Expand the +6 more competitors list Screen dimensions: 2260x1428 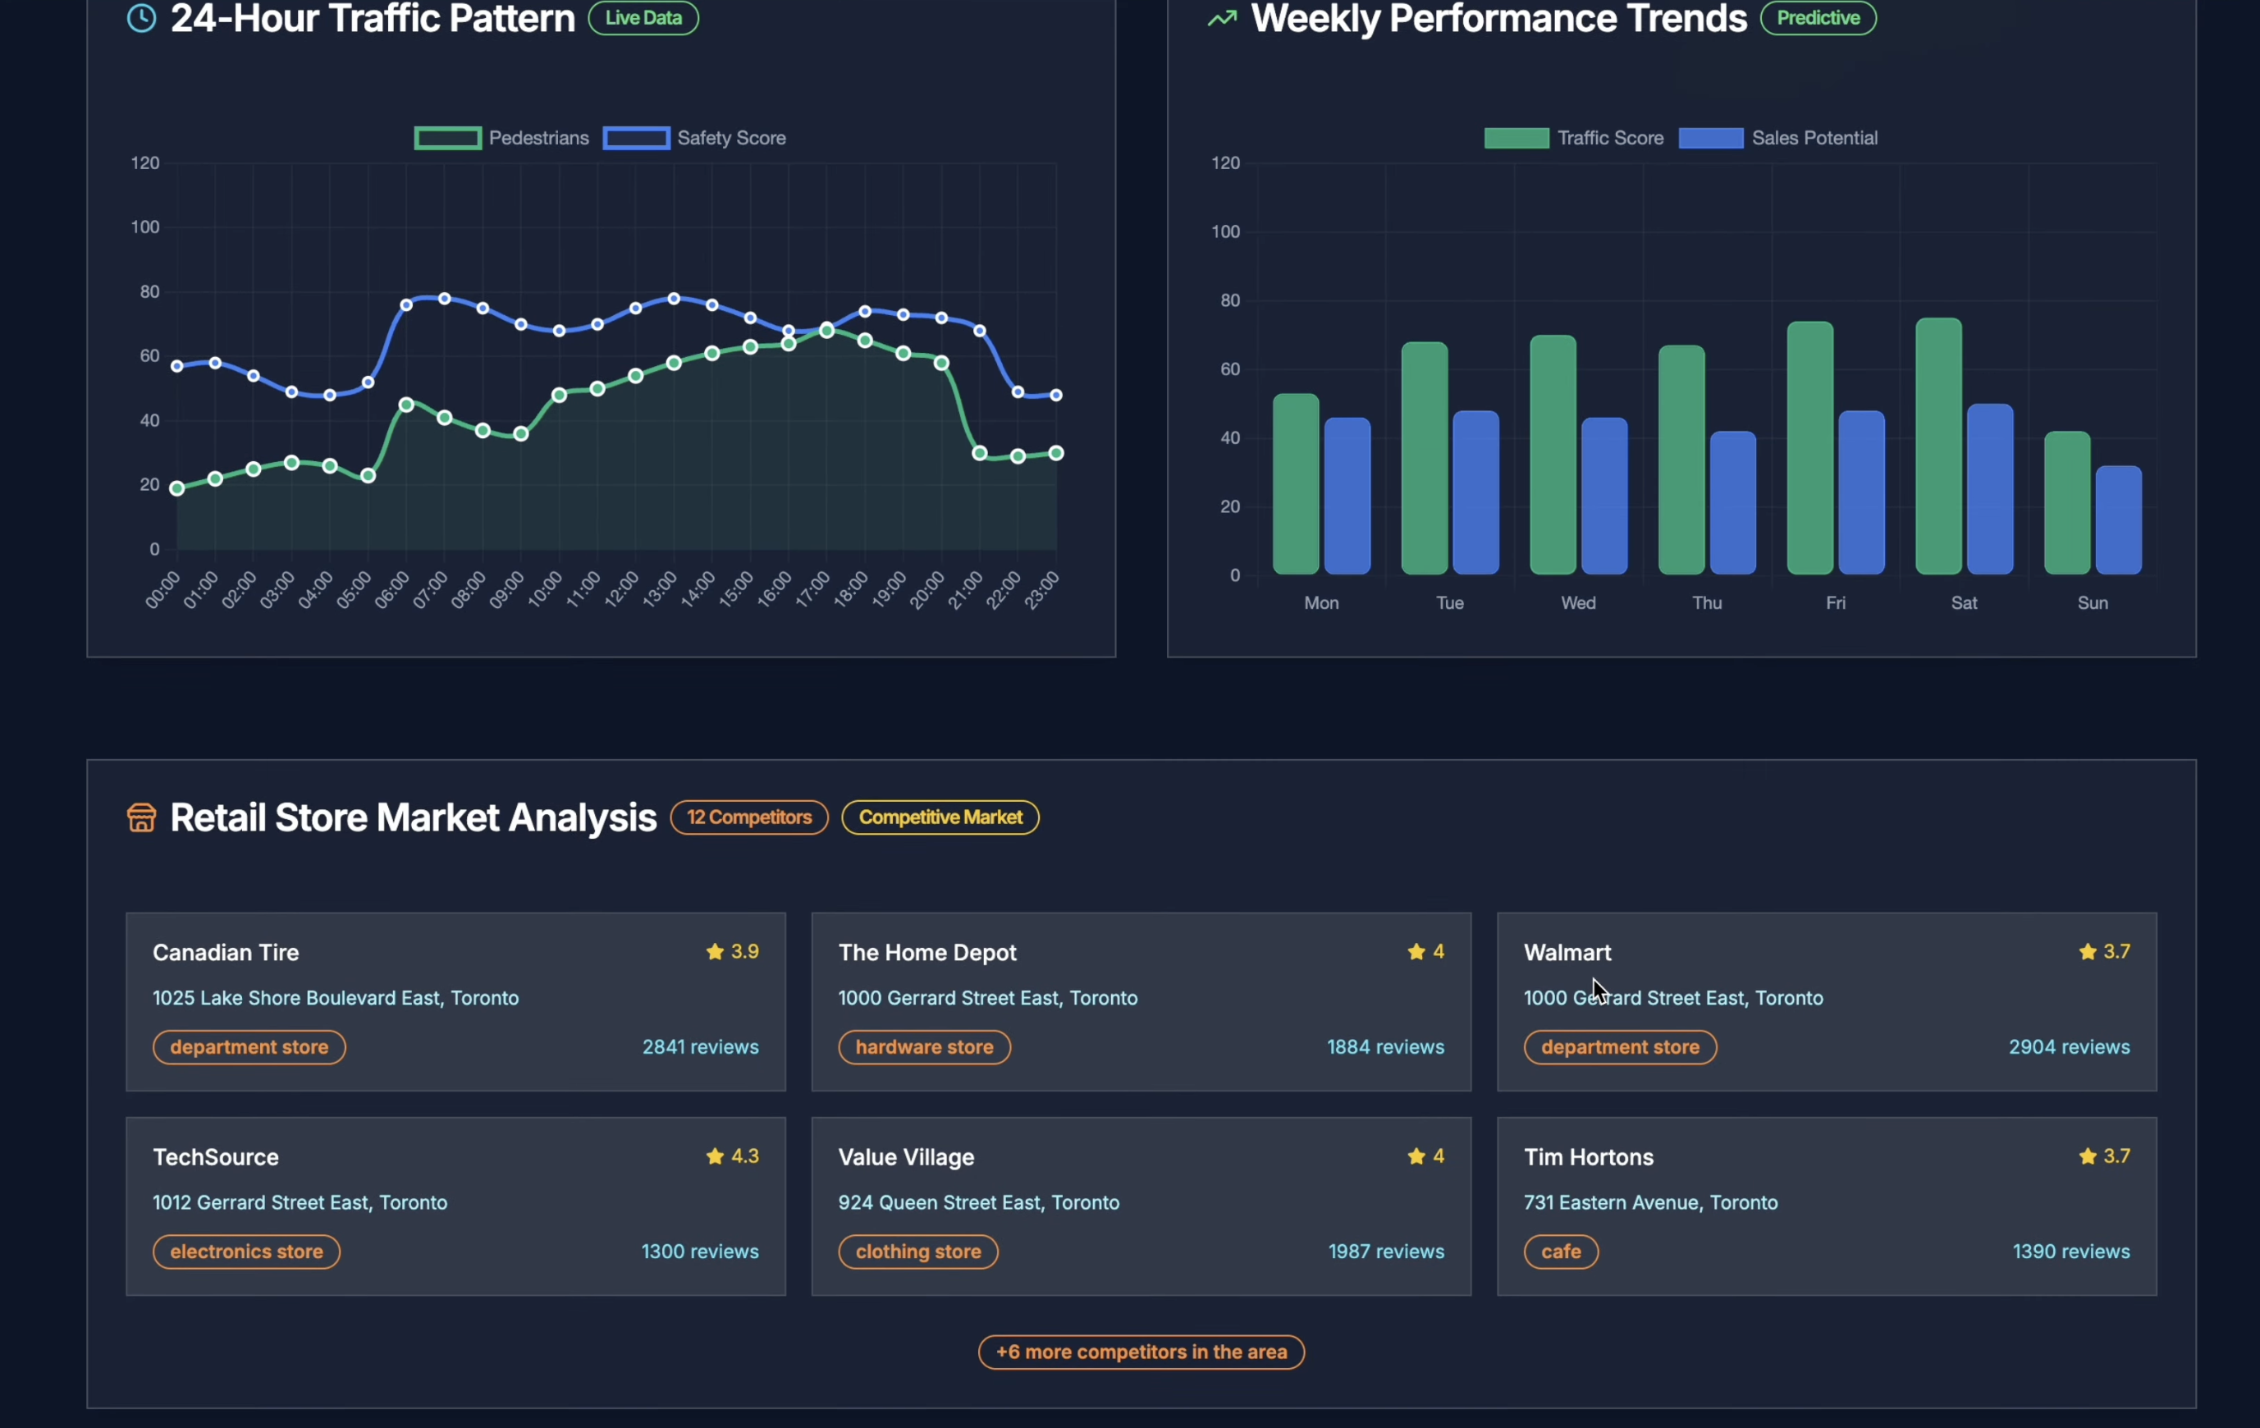(x=1141, y=1352)
